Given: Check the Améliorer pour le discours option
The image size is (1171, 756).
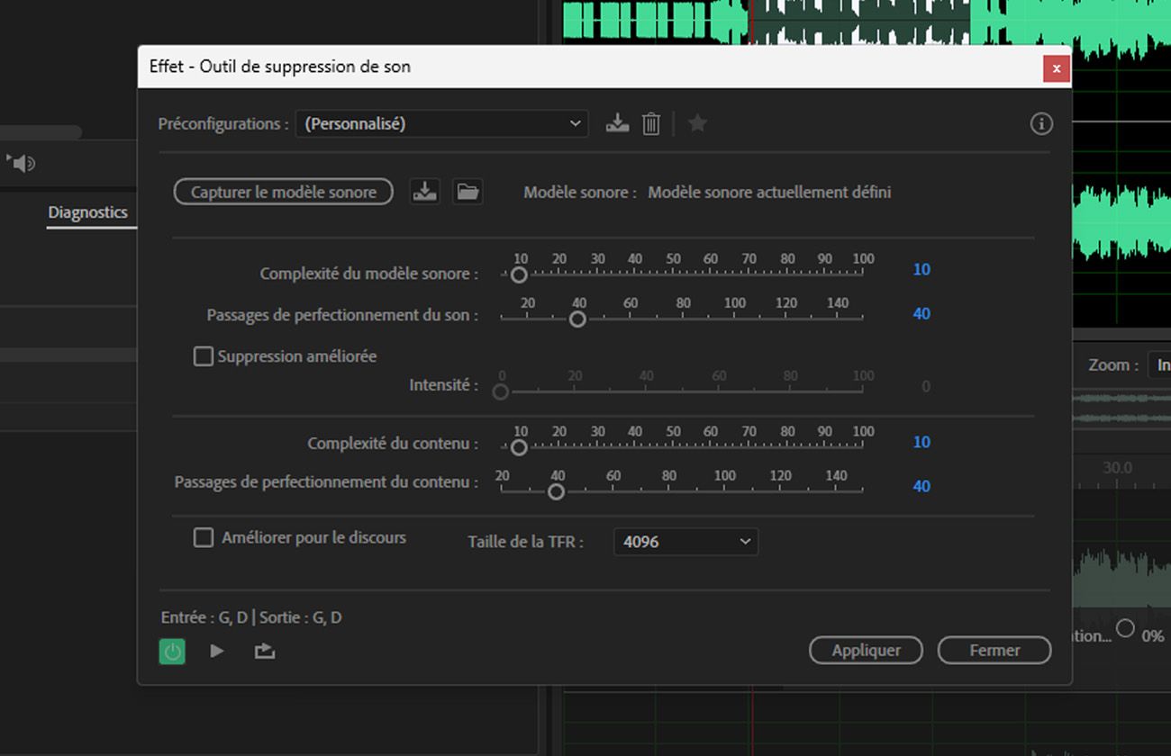Looking at the screenshot, I should coord(204,537).
